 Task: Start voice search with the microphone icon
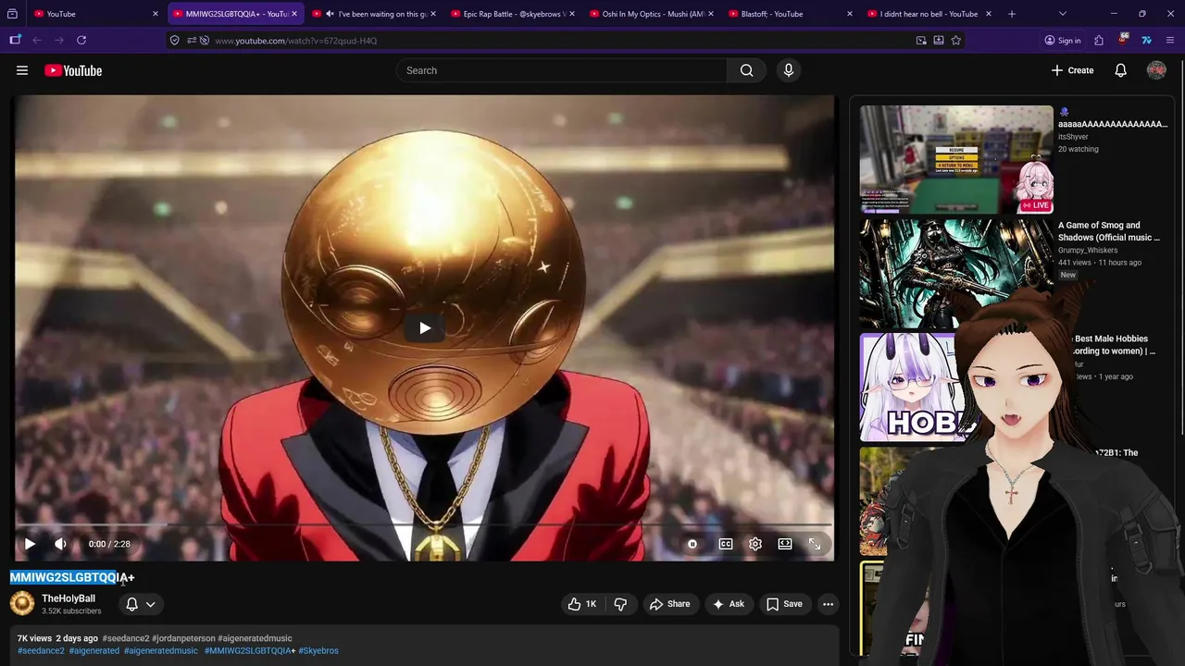tap(789, 70)
